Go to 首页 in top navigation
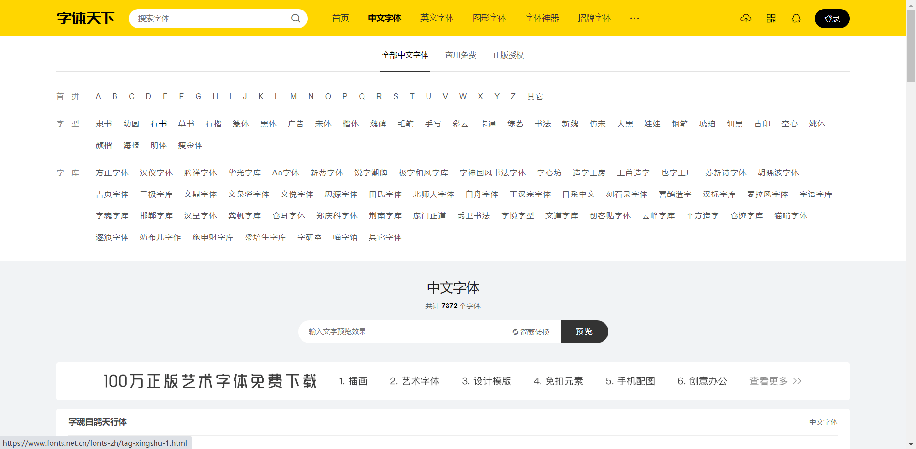Image resolution: width=916 pixels, height=449 pixels. click(x=341, y=18)
